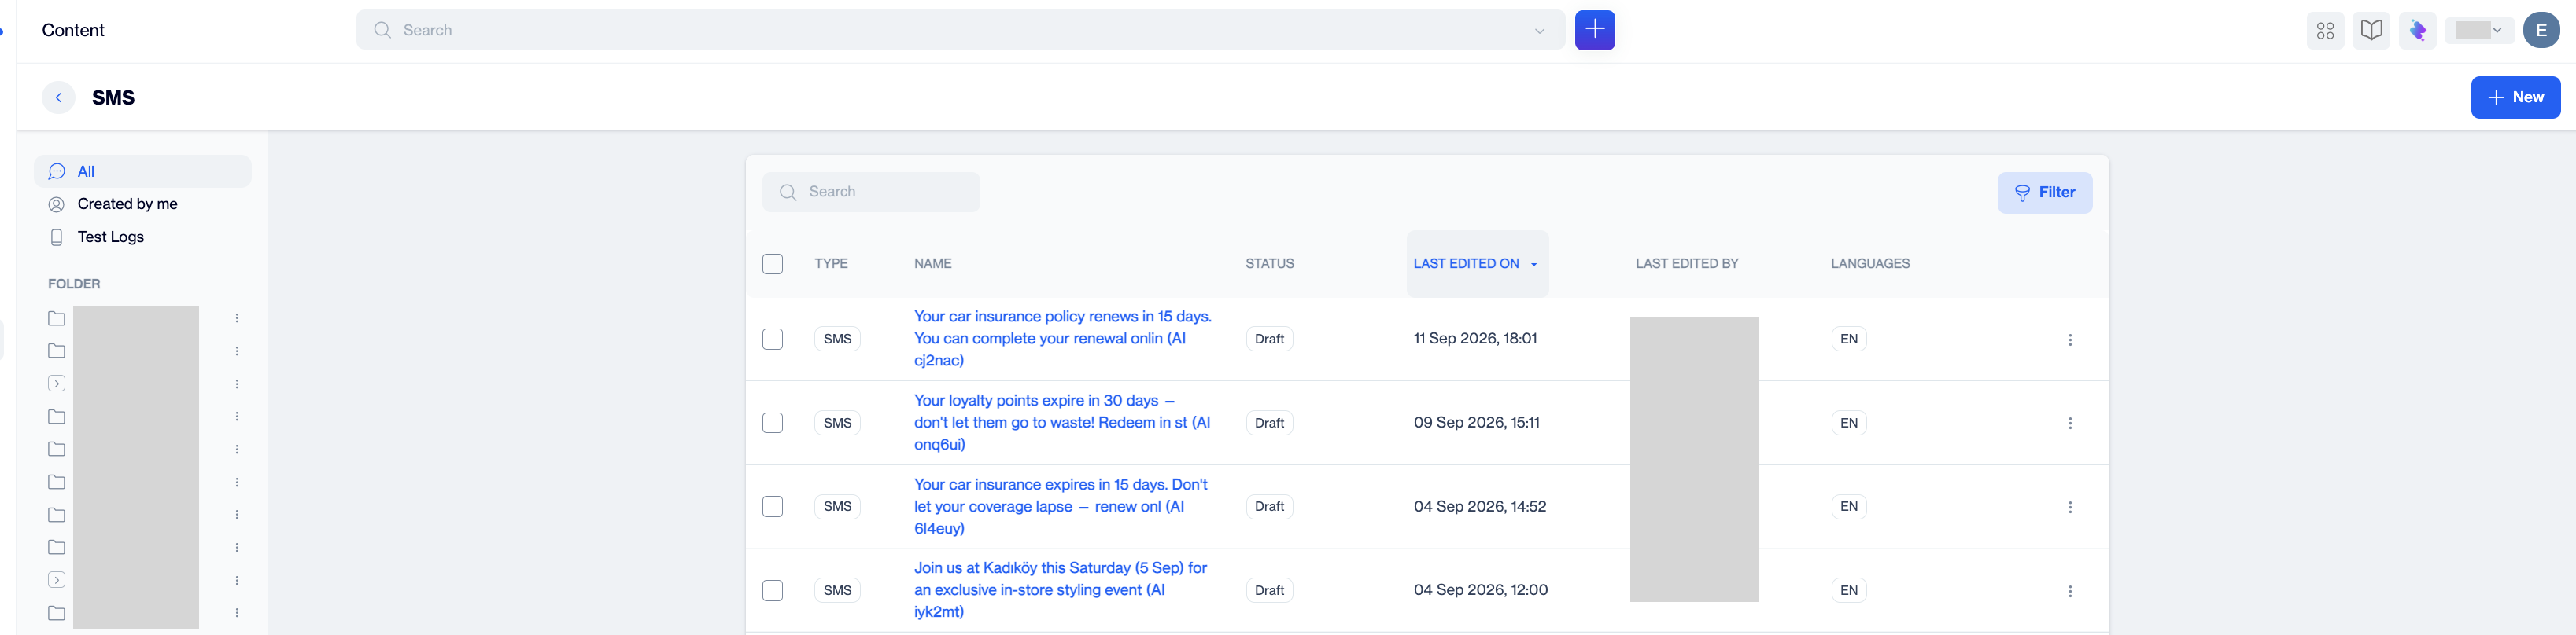Sort by the LAST EDITED ON column
Viewport: 2576px width, 635px height.
1476,263
